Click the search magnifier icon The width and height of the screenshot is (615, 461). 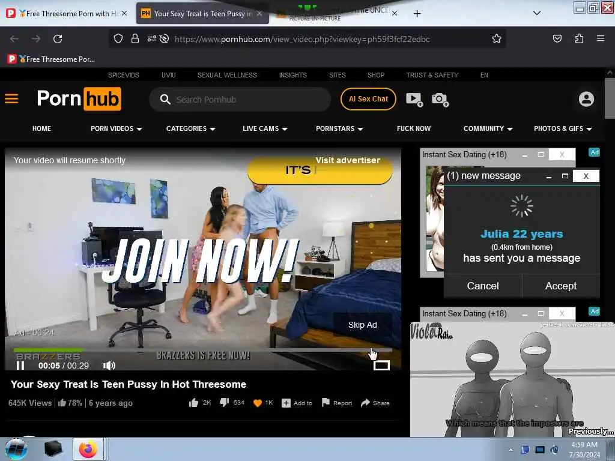pos(165,99)
